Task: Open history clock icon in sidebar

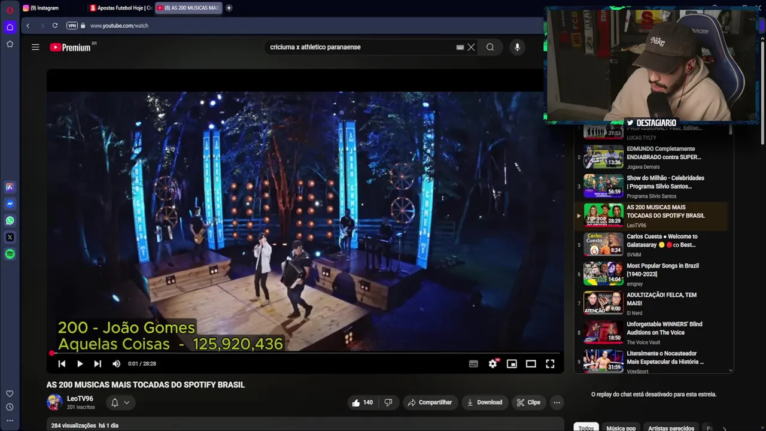Action: point(10,407)
